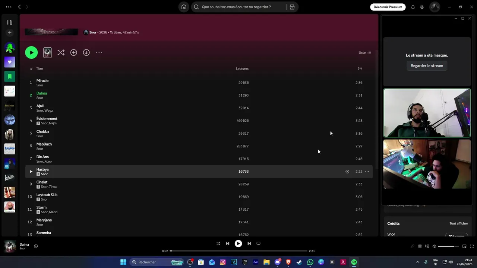Connect to a device
The height and width of the screenshot is (268, 477).
(427, 246)
